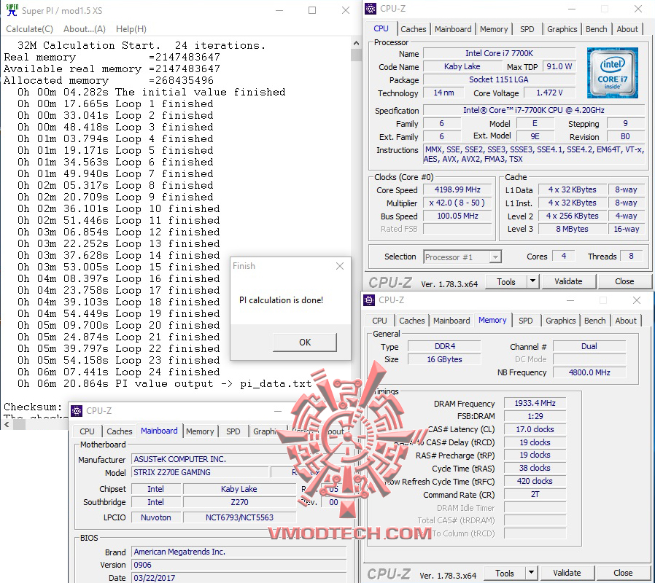Close the Memory CPU-Z window with its X
This screenshot has height=583, width=655.
[637, 300]
